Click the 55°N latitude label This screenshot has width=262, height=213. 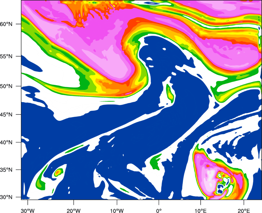(x=6, y=56)
